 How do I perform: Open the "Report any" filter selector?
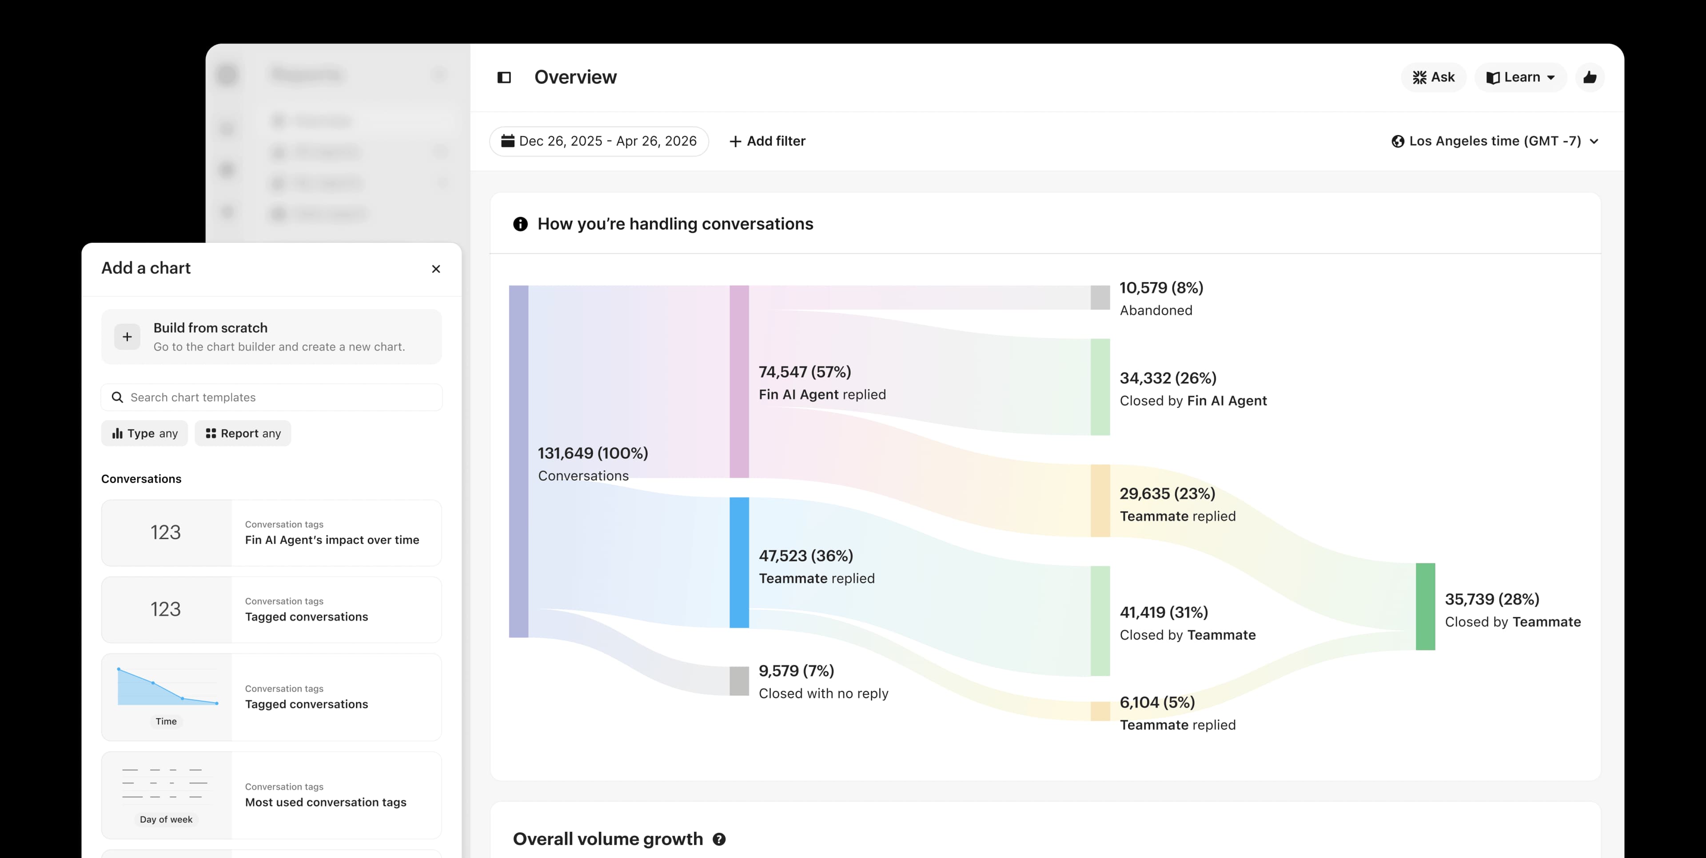[x=243, y=433]
